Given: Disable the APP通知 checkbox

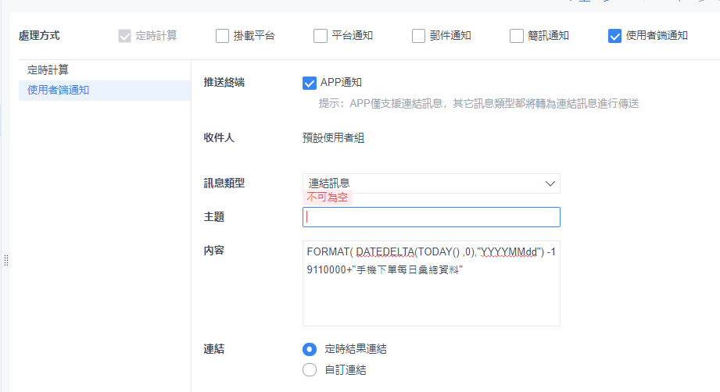Looking at the screenshot, I should [310, 83].
